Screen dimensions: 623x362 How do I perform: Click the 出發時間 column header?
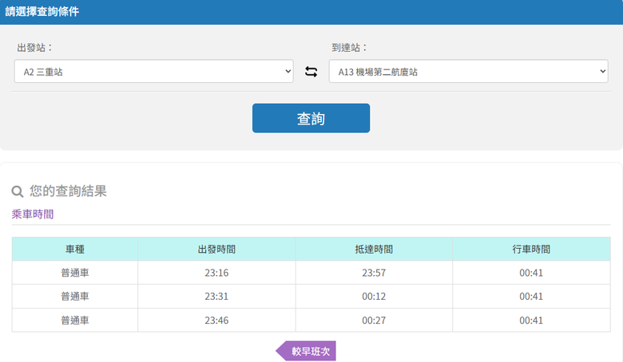click(216, 249)
